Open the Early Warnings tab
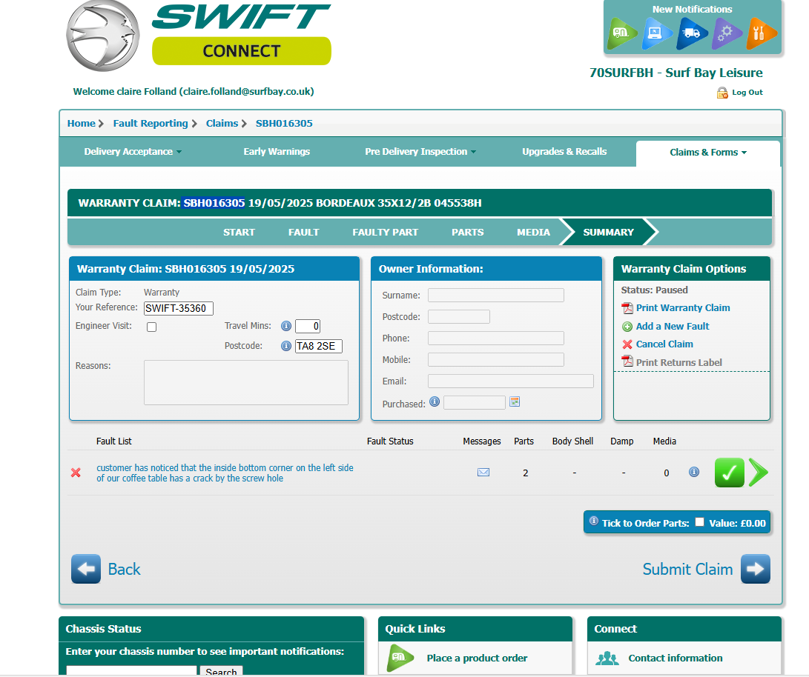The image size is (809, 677). (x=277, y=152)
